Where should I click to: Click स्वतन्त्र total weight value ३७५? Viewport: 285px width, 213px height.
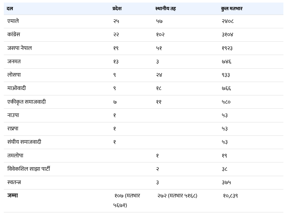pos(227,182)
